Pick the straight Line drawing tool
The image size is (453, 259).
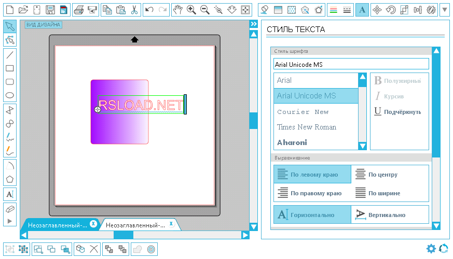pyautogui.click(x=10, y=54)
